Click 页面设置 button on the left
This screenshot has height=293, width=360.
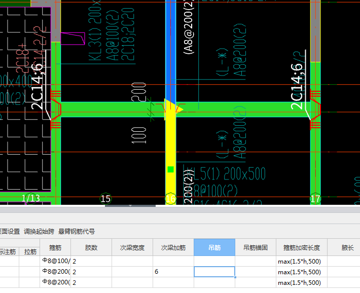[x=10, y=232]
